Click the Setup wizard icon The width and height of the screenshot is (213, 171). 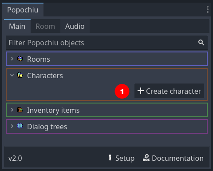click(110, 158)
